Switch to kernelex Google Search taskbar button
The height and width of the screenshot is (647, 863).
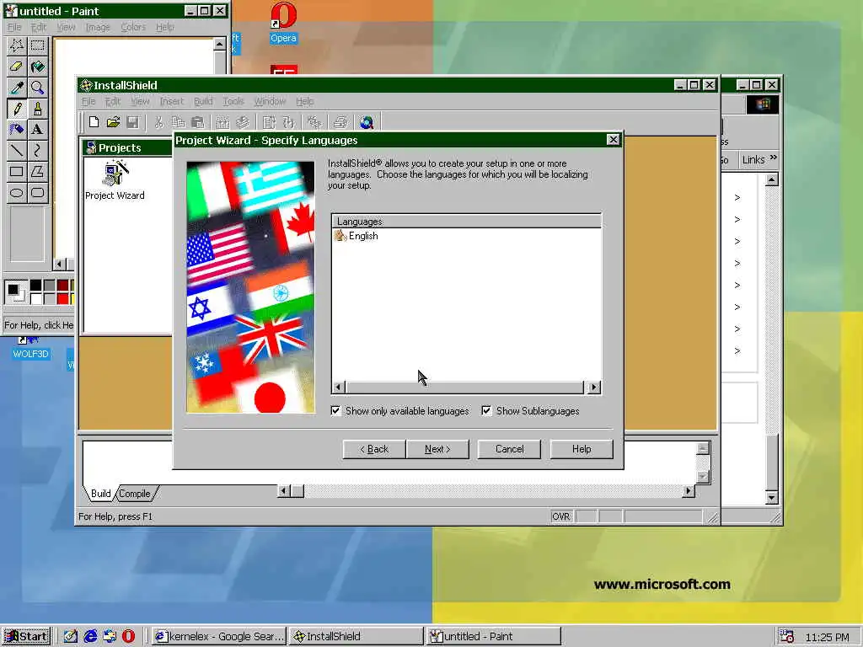pyautogui.click(x=219, y=636)
